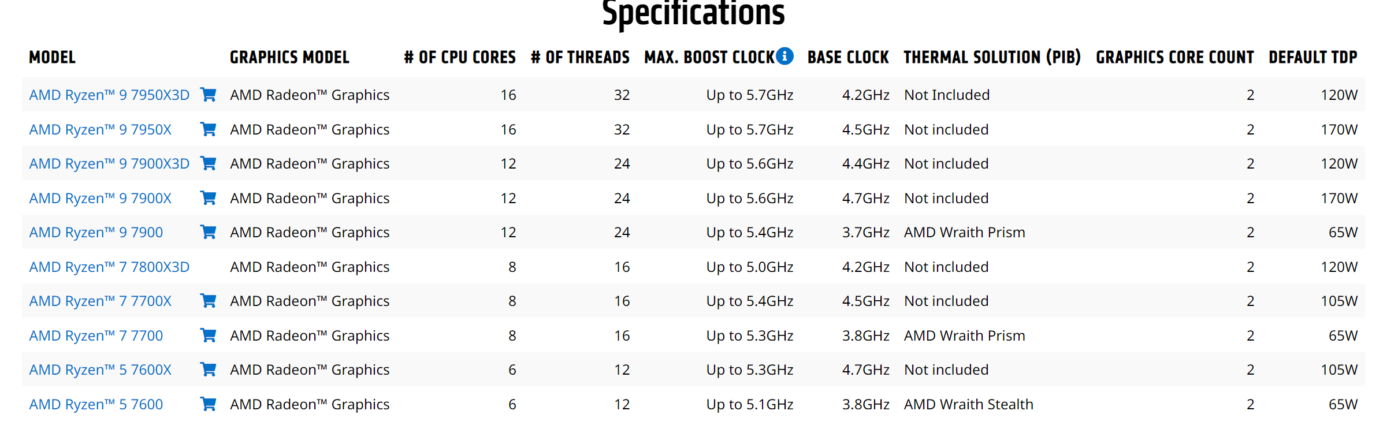The height and width of the screenshot is (422, 1387).
Task: Open the AMD Ryzen 9 7950X link
Action: 100,129
